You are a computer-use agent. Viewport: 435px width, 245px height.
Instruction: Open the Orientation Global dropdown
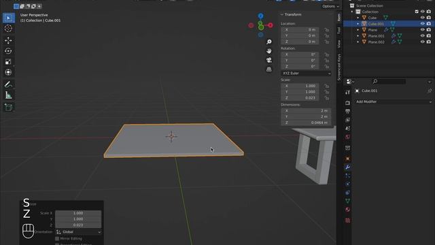tap(78, 232)
